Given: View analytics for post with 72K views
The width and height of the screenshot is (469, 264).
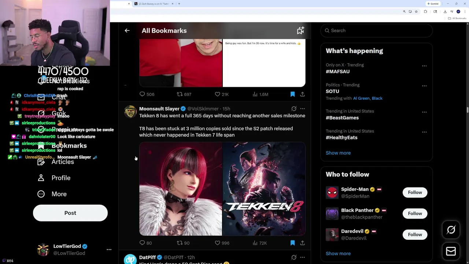Looking at the screenshot, I should [259, 243].
